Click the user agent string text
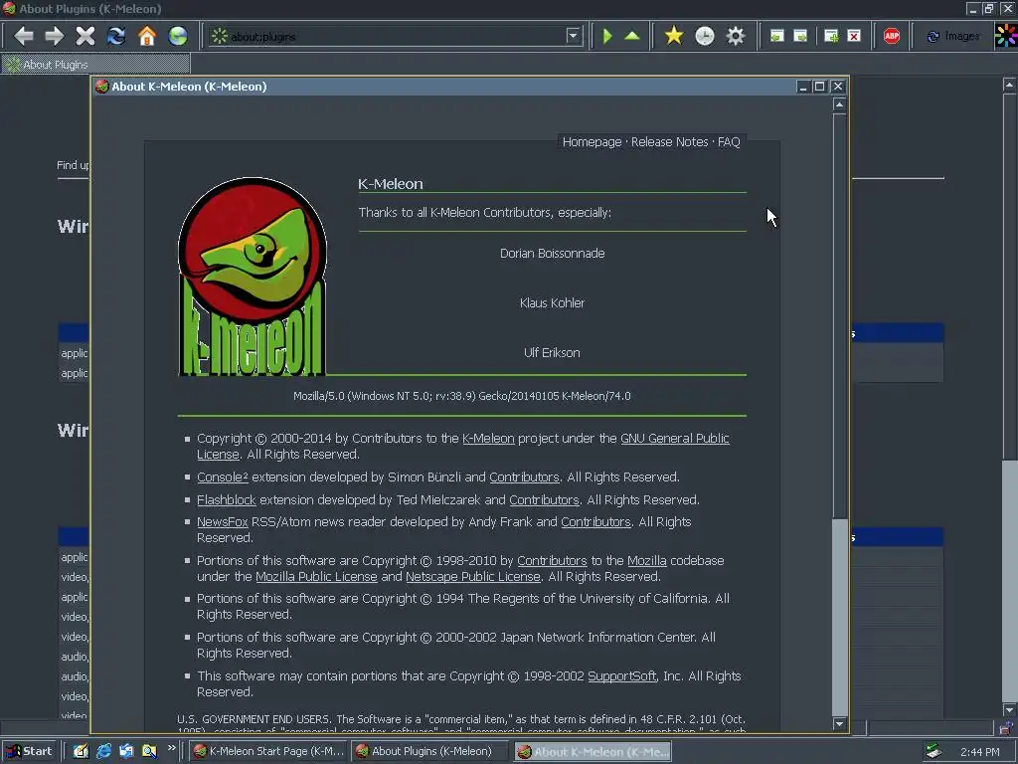This screenshot has height=764, width=1018. click(x=461, y=396)
